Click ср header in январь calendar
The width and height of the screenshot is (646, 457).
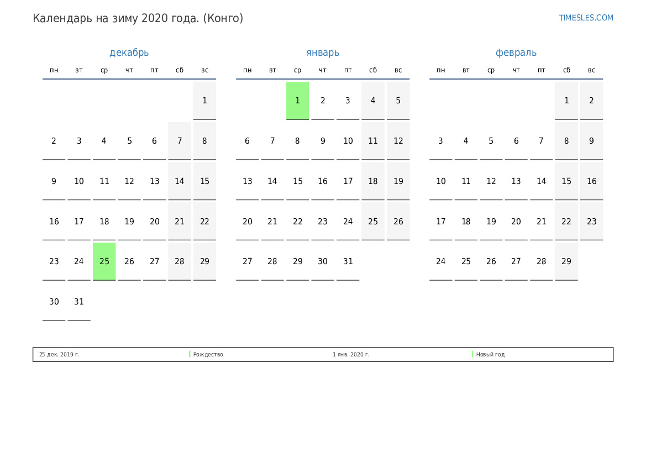[297, 71]
